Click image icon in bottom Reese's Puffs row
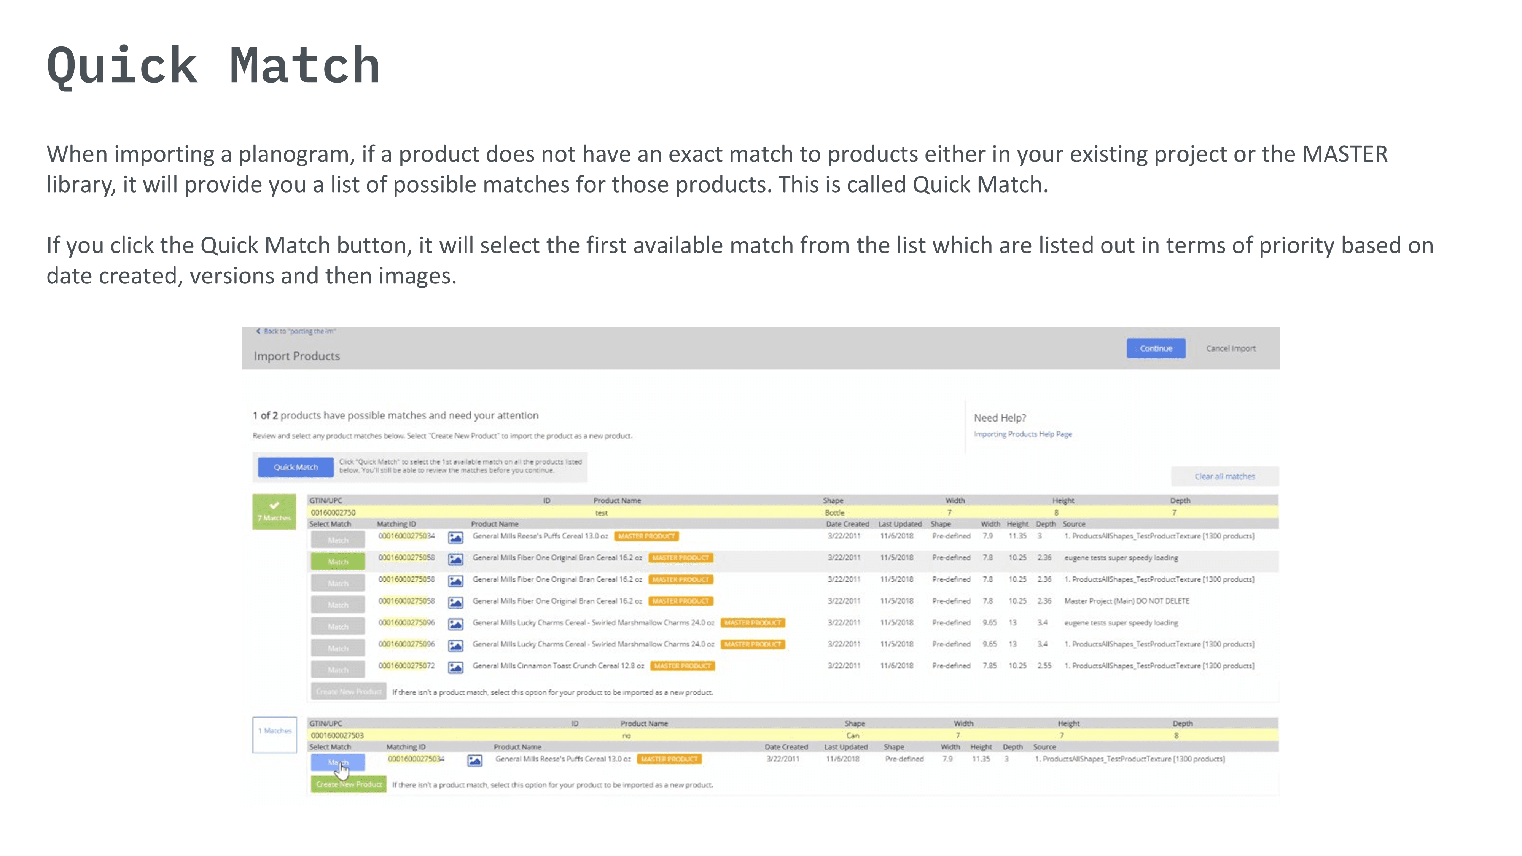The width and height of the screenshot is (1522, 856). (474, 760)
